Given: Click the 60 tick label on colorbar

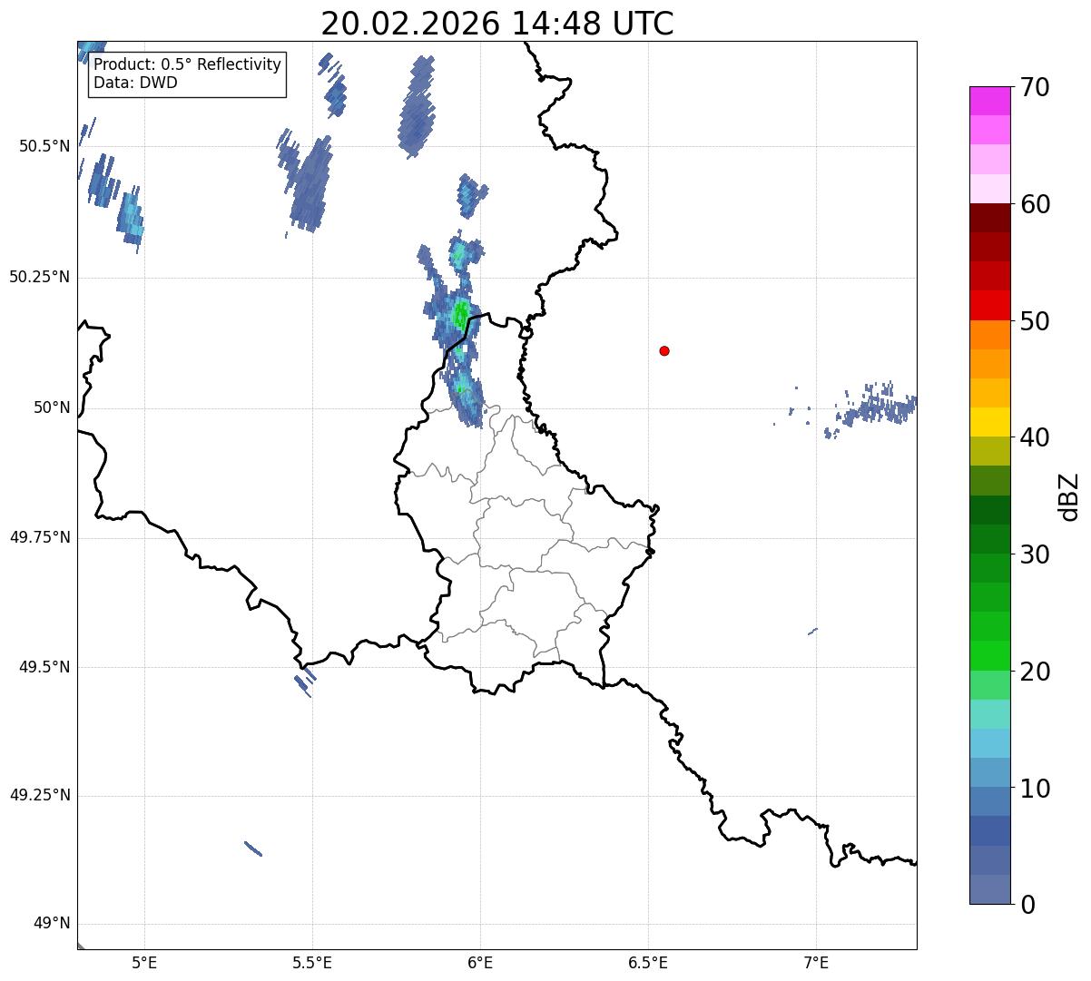Looking at the screenshot, I should coord(1035,205).
